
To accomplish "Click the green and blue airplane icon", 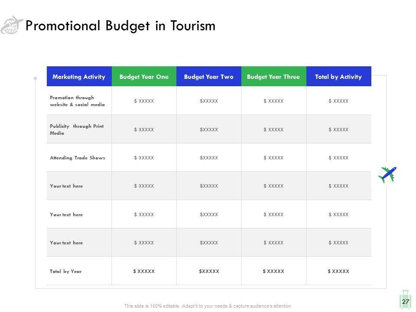I will click(387, 175).
